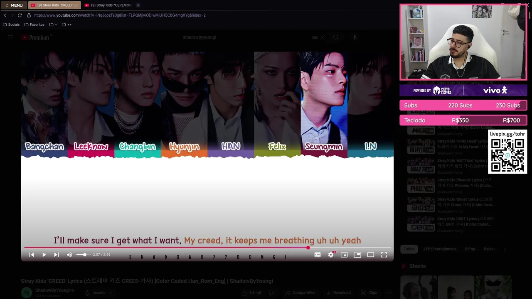
Task: Switch to Stray Kids 'CREED' tab
Action: tap(54, 5)
